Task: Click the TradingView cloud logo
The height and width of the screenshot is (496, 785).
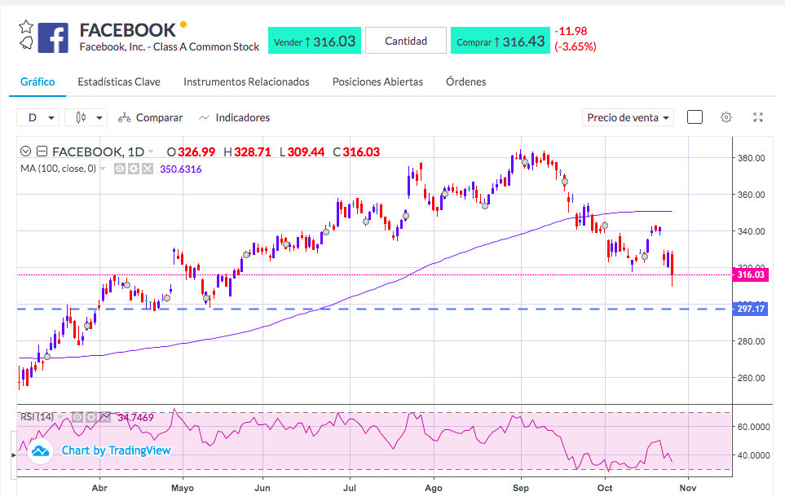Action: point(40,451)
